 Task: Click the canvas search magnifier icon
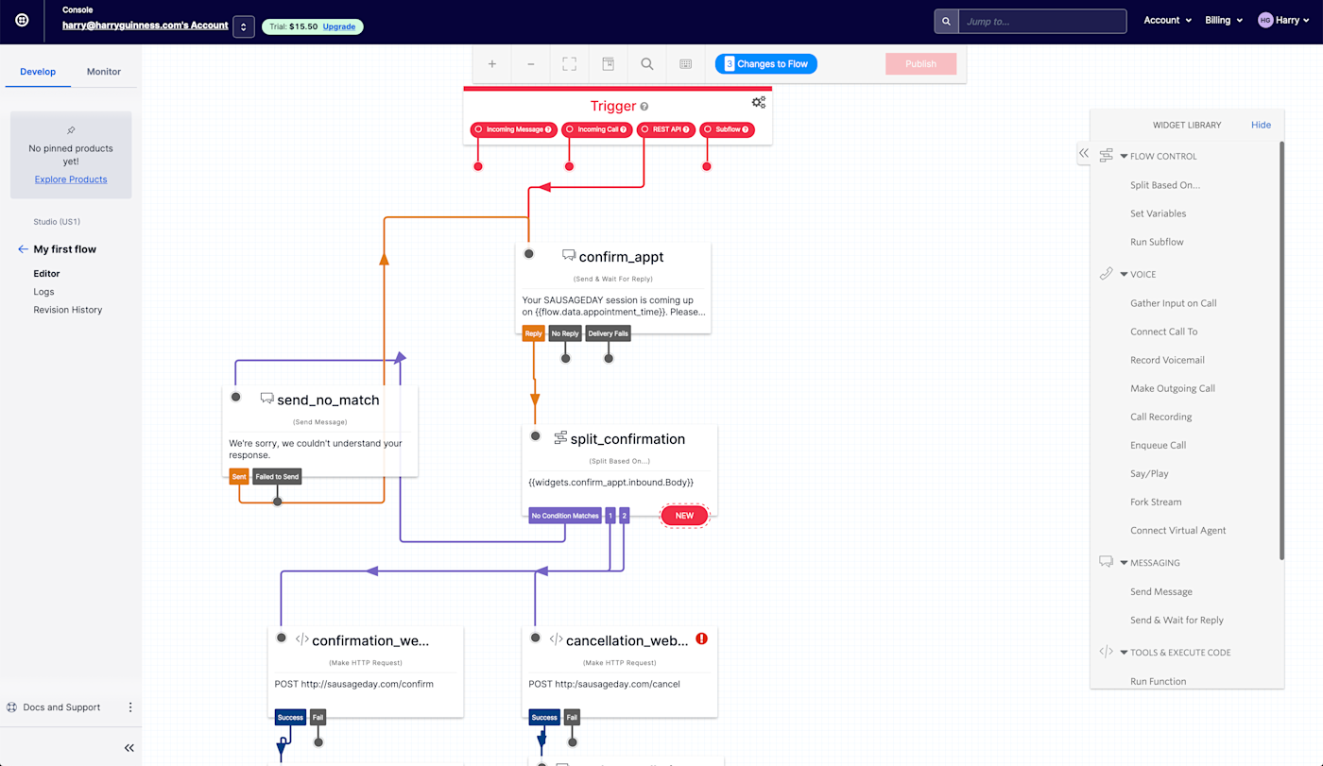tap(647, 64)
